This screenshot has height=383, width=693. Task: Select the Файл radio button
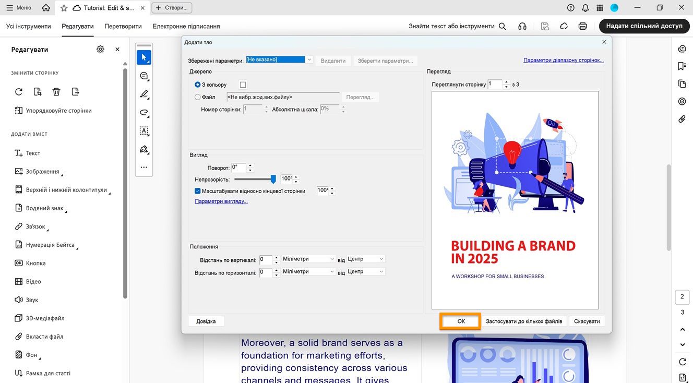[x=198, y=97]
